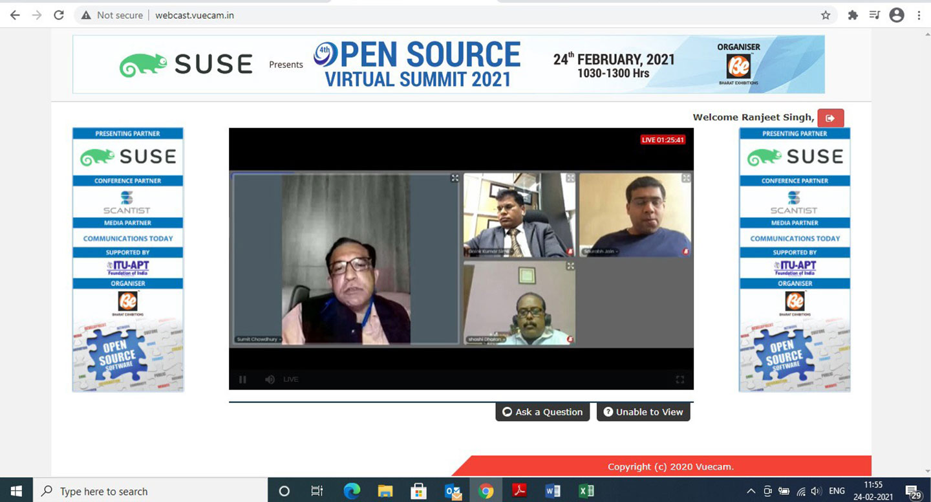Open the system volume tray icon
This screenshot has height=502, width=931.
(x=816, y=491)
